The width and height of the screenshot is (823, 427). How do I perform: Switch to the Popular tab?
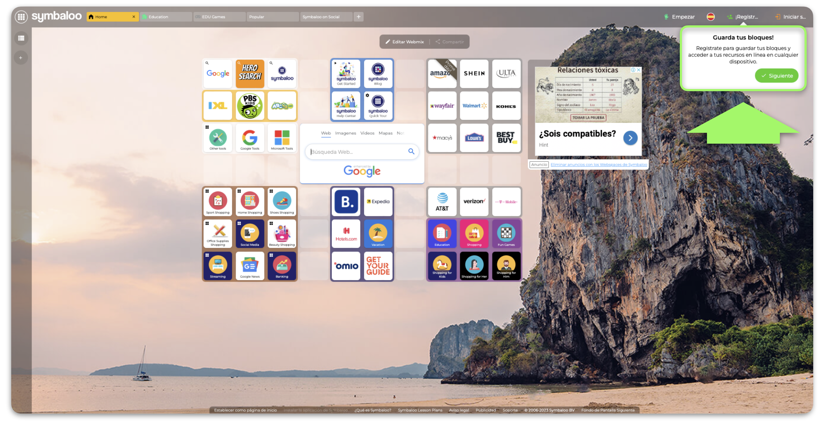273,17
